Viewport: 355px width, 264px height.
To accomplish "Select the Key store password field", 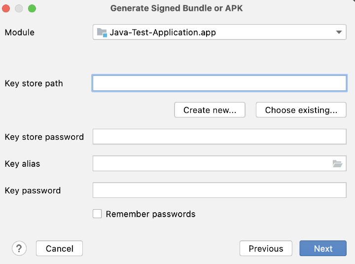I will [219, 137].
